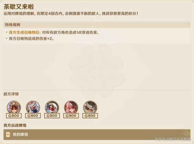This screenshot has height=144, width=194.
Task: Click the 800 badge under the fifth enemy
Action: (x=90, y=116)
